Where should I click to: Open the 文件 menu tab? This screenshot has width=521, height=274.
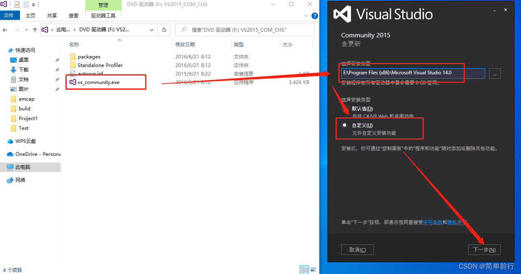[9, 15]
